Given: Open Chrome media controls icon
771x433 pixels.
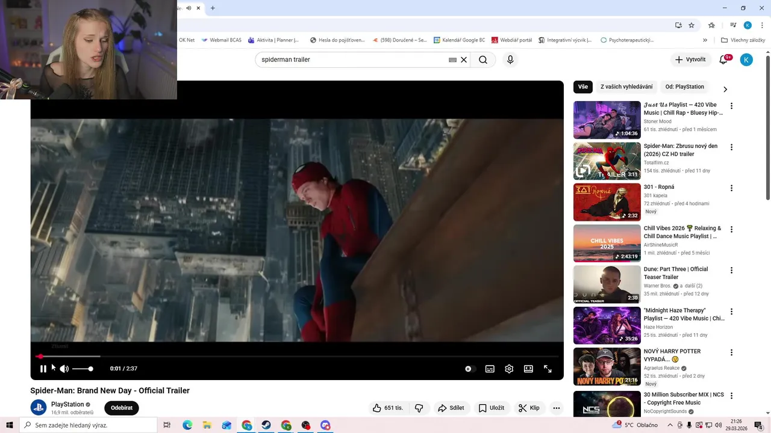Looking at the screenshot, I should click(733, 25).
